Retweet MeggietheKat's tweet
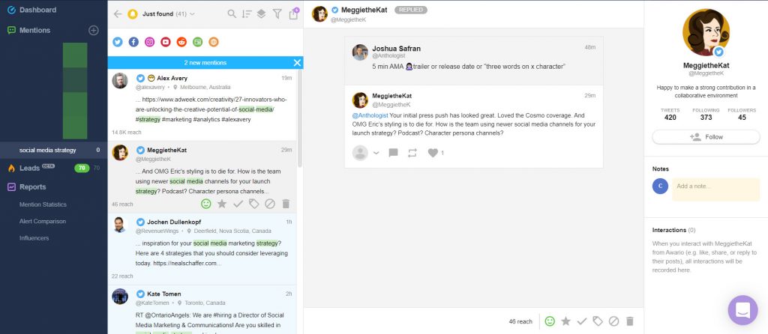Viewport: 768px width, 334px height. coord(412,153)
